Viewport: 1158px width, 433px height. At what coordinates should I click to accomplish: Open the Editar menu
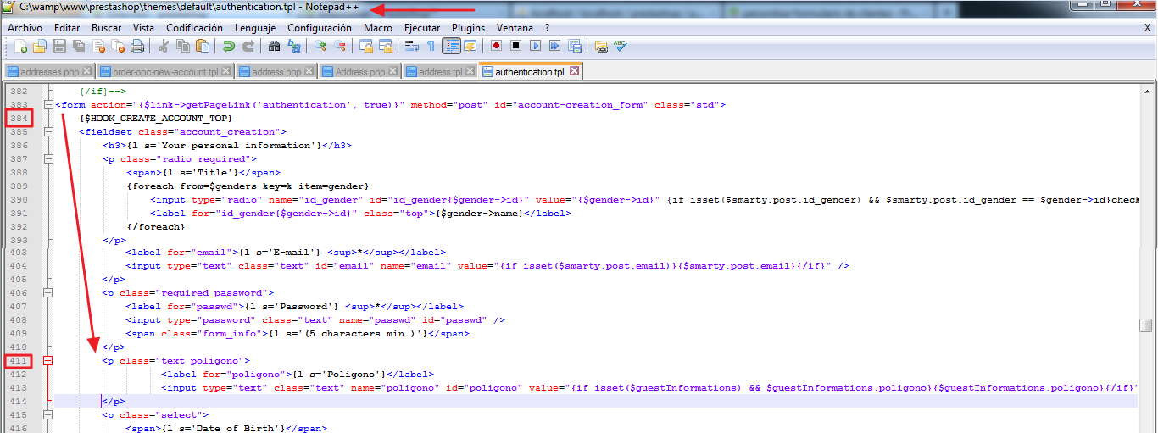(x=67, y=27)
